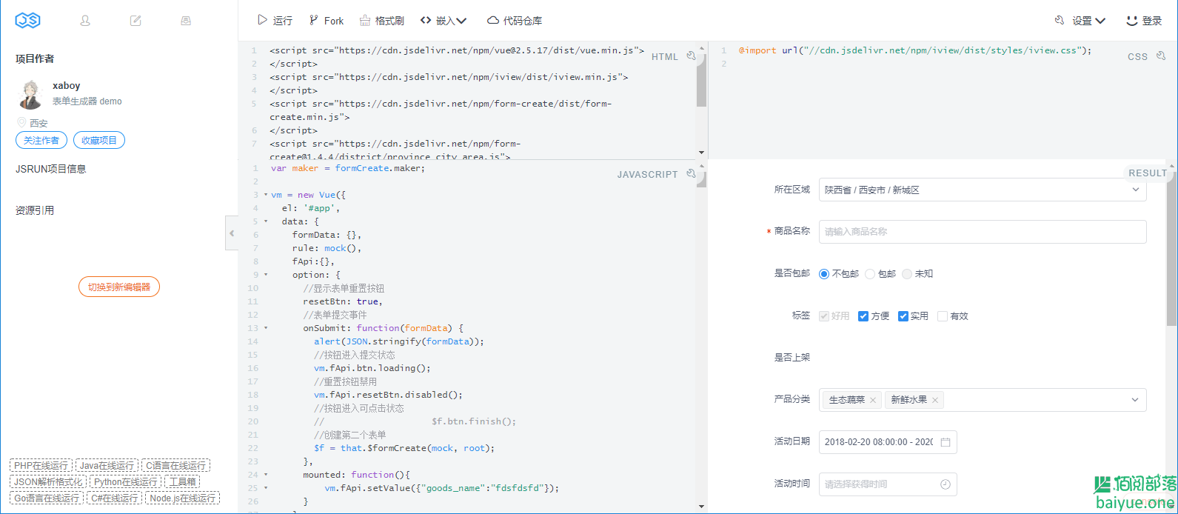Click the RESULT panel label
The image size is (1178, 514).
click(1147, 173)
